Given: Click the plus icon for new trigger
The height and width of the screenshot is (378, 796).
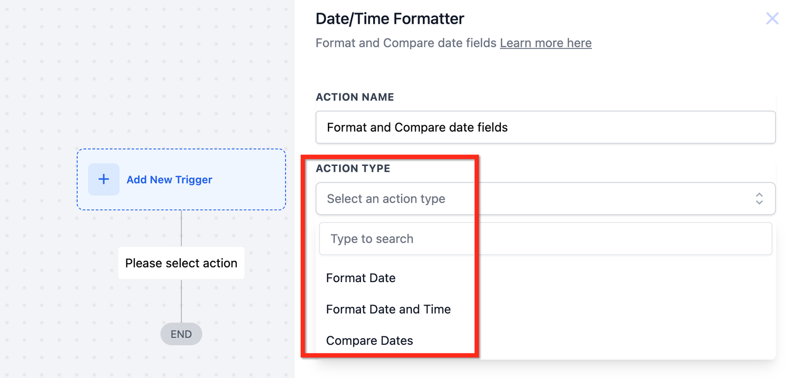Looking at the screenshot, I should 103,179.
